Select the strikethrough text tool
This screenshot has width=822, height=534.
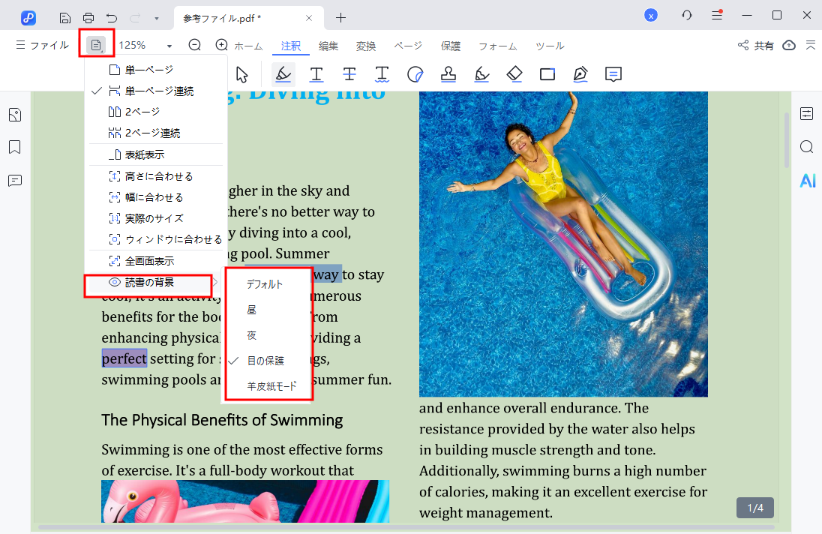349,74
